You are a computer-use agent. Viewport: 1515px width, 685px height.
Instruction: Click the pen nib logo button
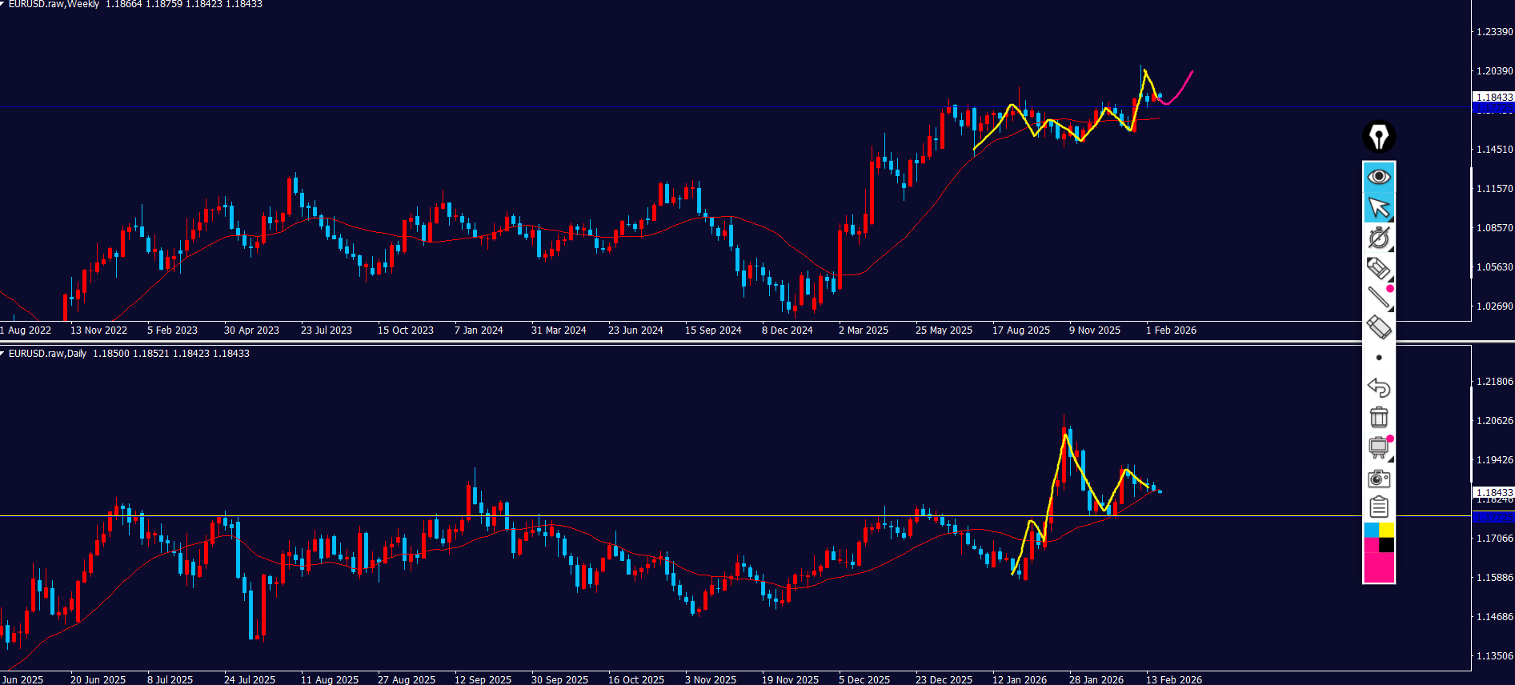point(1378,137)
